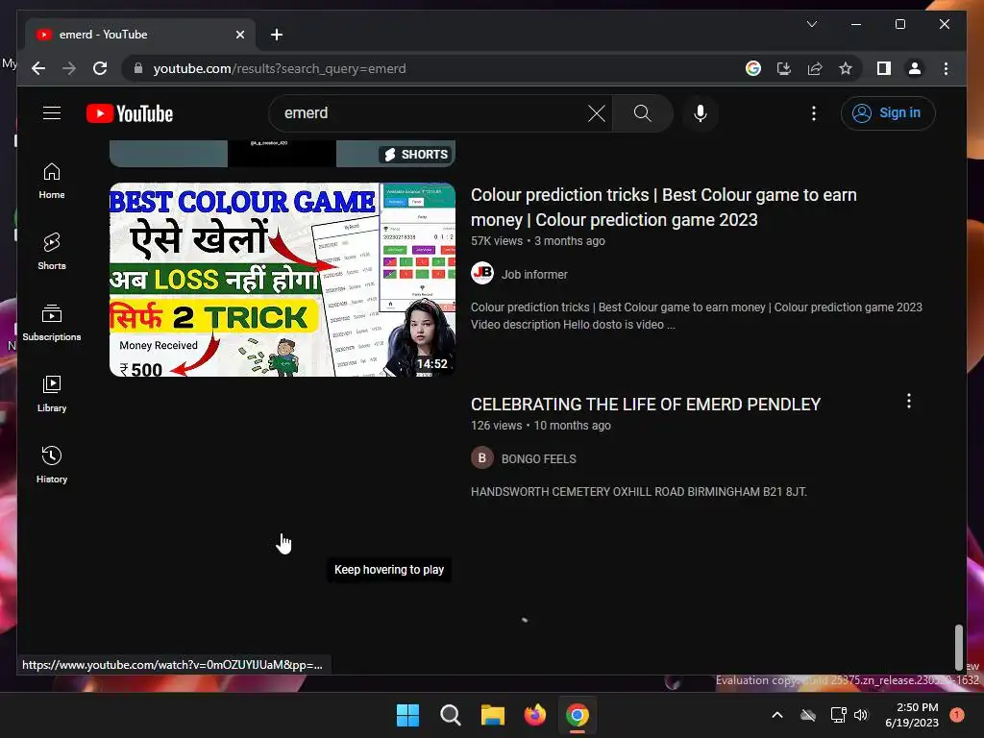The height and width of the screenshot is (738, 984).
Task: Visit the BONGO FEELS channel name
Action: tap(538, 458)
